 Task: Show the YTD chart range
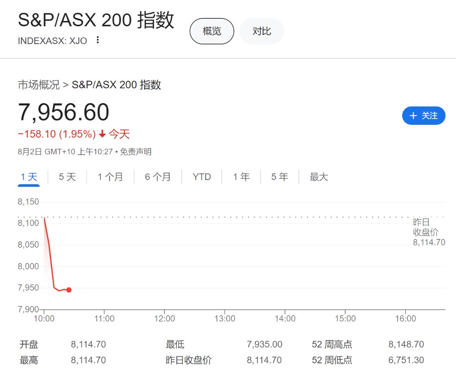click(x=202, y=177)
